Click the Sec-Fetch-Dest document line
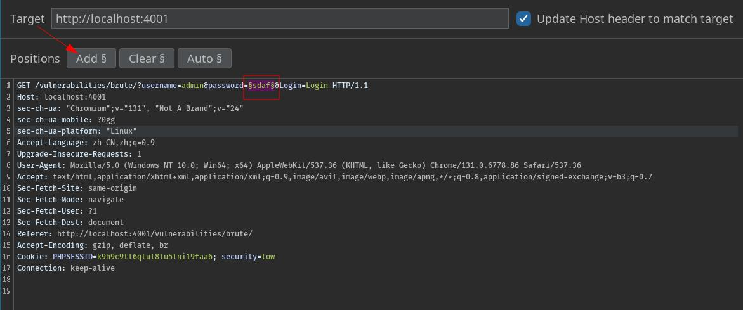This screenshot has height=310, width=743. point(70,223)
